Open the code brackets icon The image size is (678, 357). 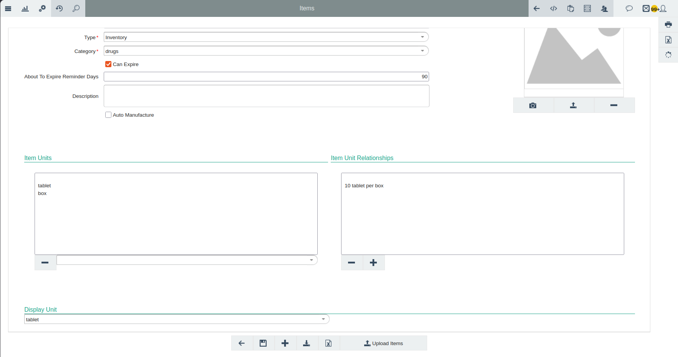click(x=554, y=8)
